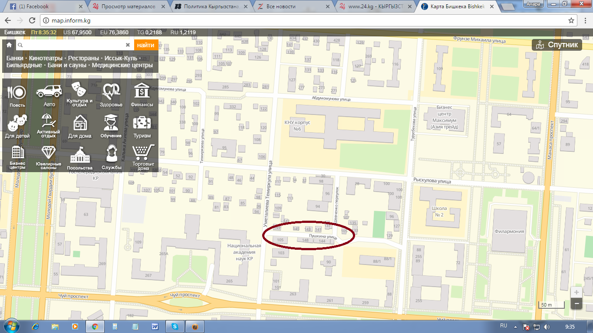The height and width of the screenshot is (333, 593).
Task: Switch to the Facebook browser tab
Action: point(43,7)
